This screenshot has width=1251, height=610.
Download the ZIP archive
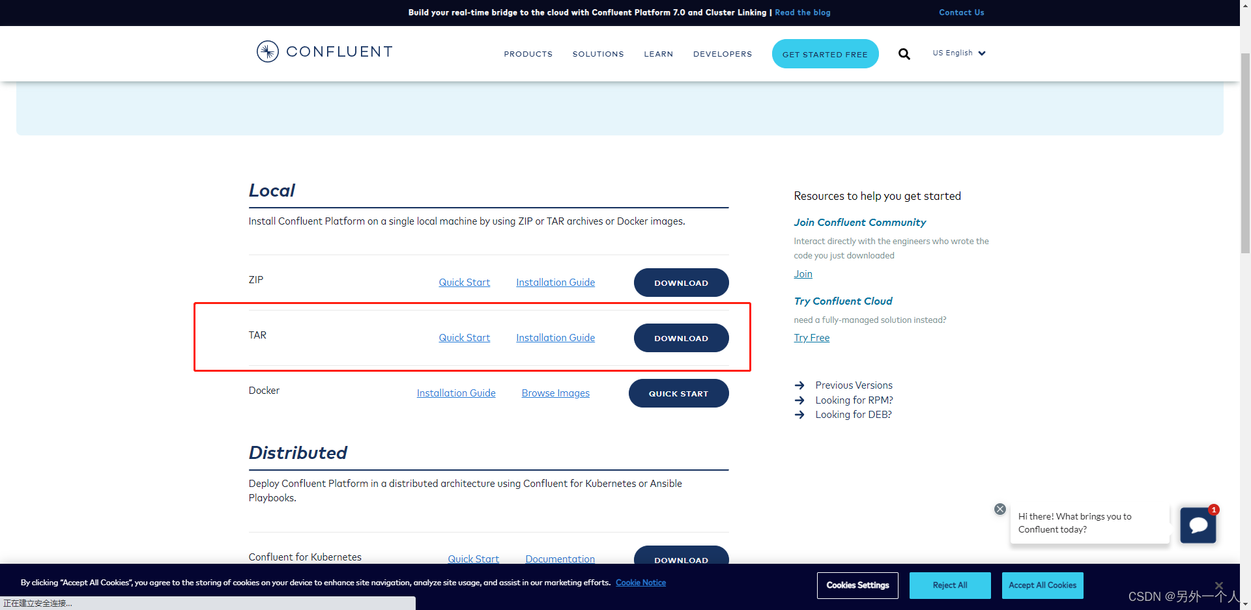tap(681, 283)
